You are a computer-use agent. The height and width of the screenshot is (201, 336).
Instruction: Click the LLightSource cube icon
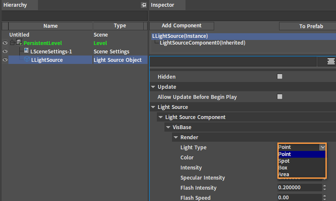[27, 60]
